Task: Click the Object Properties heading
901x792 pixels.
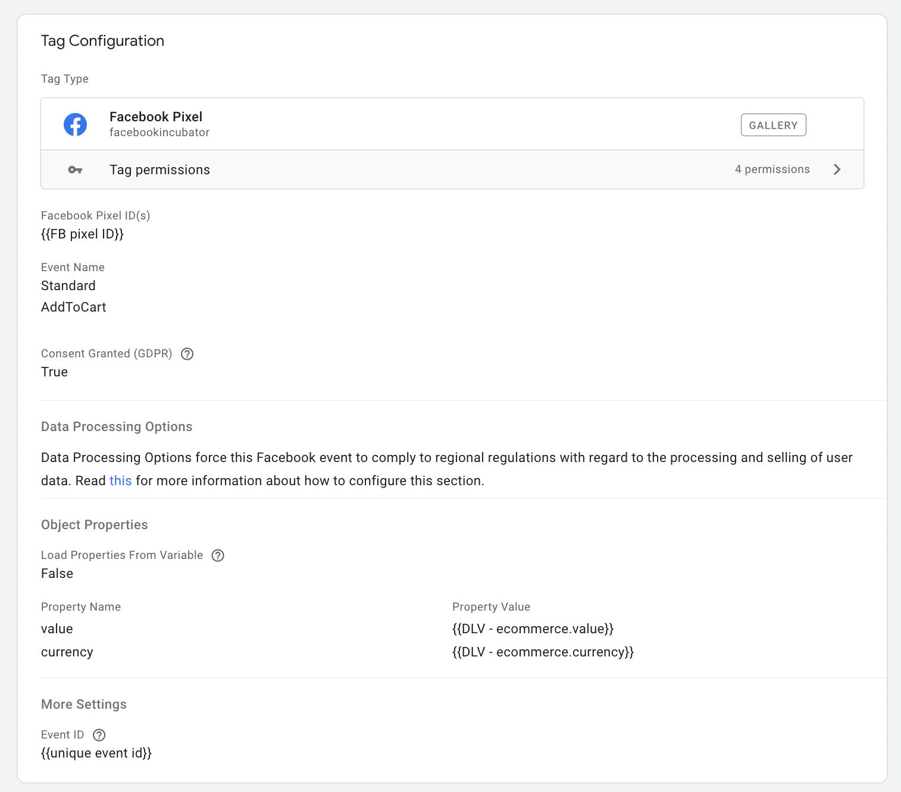Action: (x=95, y=525)
